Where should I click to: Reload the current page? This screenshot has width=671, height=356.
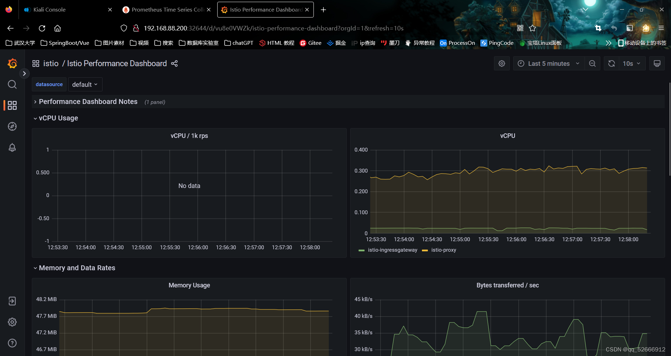(42, 28)
